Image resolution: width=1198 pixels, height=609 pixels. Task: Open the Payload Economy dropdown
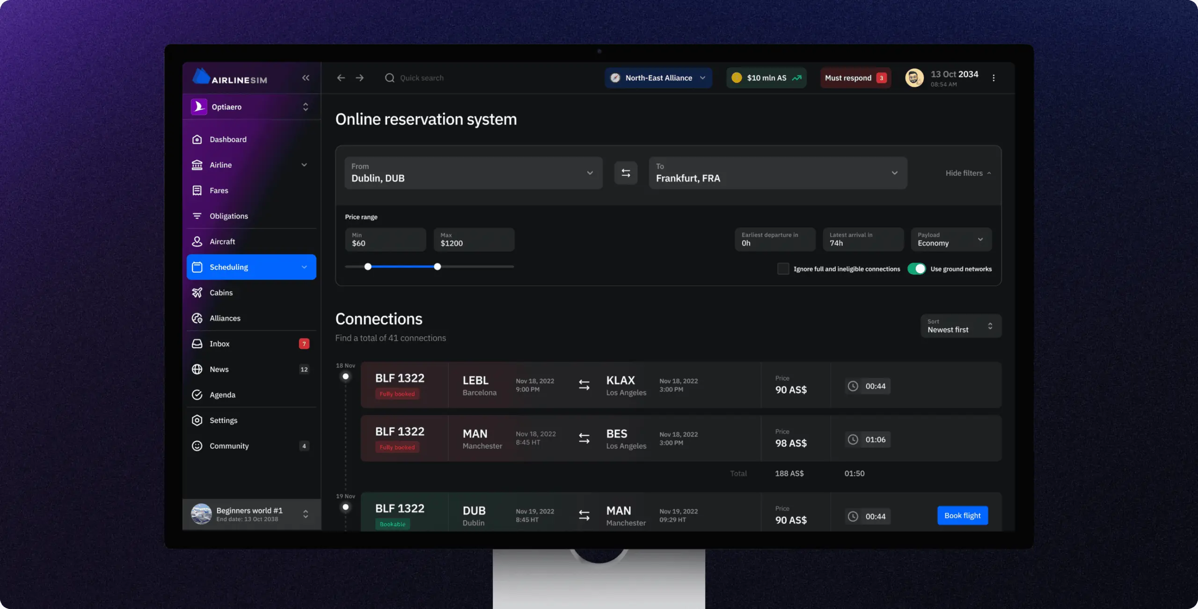[x=950, y=239]
